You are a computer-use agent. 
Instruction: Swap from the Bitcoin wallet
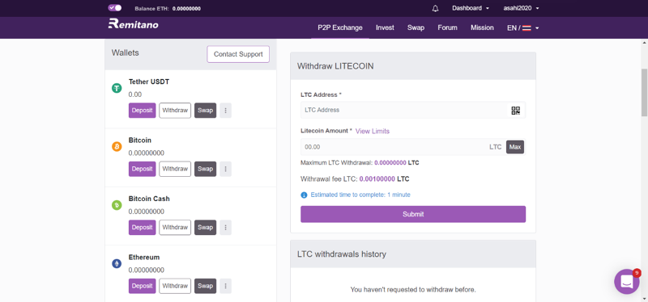point(206,169)
